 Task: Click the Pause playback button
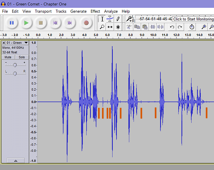12,23
